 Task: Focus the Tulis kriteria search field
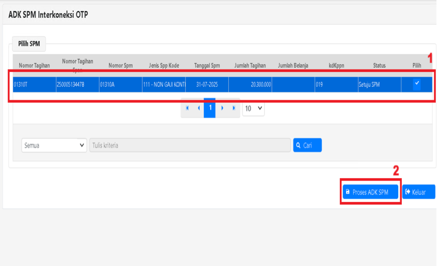pos(190,145)
